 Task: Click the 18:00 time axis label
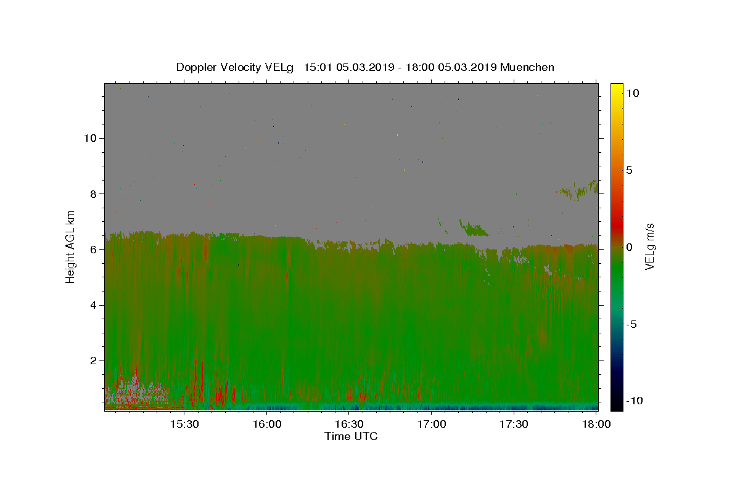(596, 424)
